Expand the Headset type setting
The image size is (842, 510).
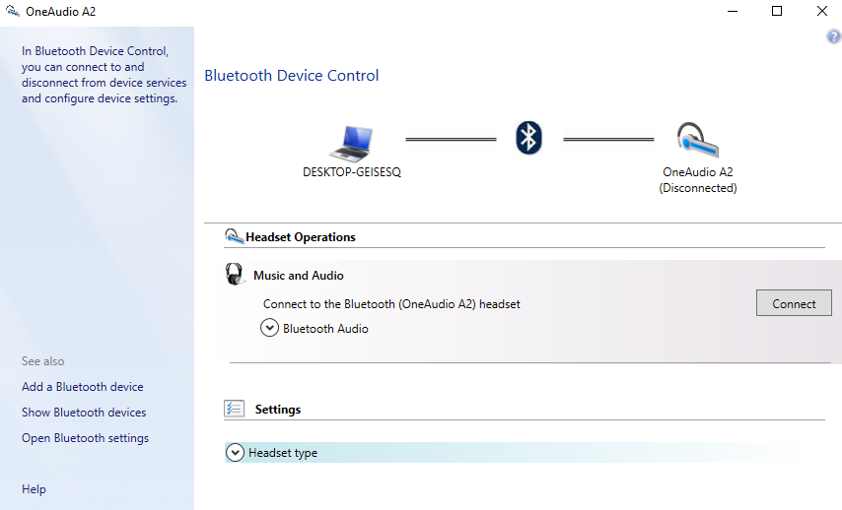pos(235,453)
